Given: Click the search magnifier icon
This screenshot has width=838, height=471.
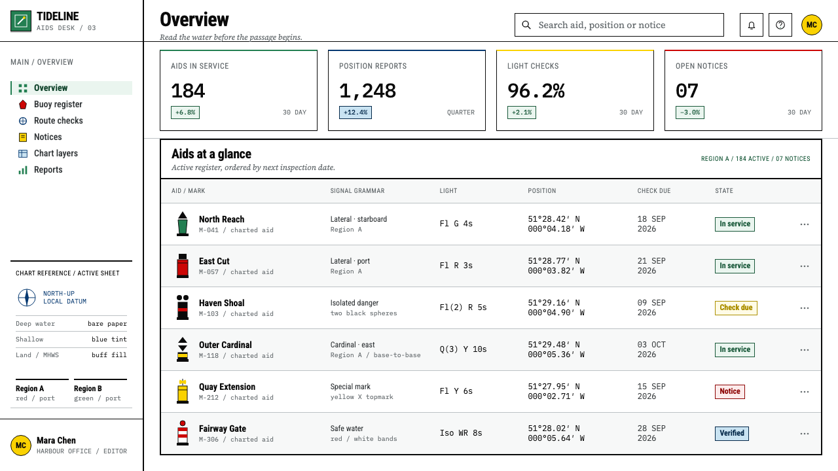Looking at the screenshot, I should point(526,25).
